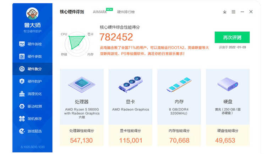Open 硬件防护 shield icon
The height and width of the screenshot is (154, 267).
tap(22, 81)
